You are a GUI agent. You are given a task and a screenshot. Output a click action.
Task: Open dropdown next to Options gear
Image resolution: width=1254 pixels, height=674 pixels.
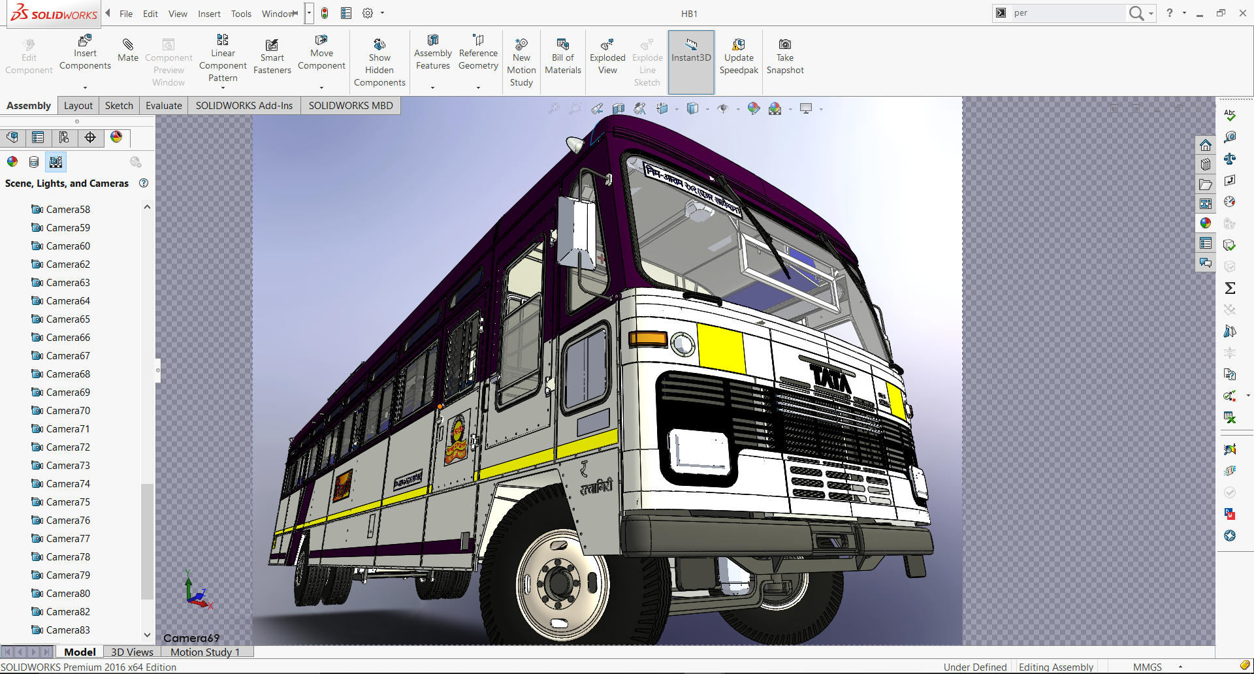tap(382, 13)
